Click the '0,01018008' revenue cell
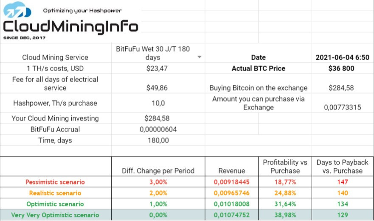The height and width of the screenshot is (221, 374). [232, 204]
